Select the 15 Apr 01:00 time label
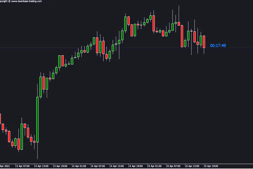 click(154, 166)
